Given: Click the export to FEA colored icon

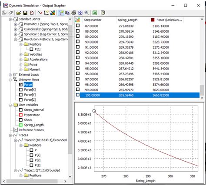Looking at the screenshot, I should coord(53,13).
